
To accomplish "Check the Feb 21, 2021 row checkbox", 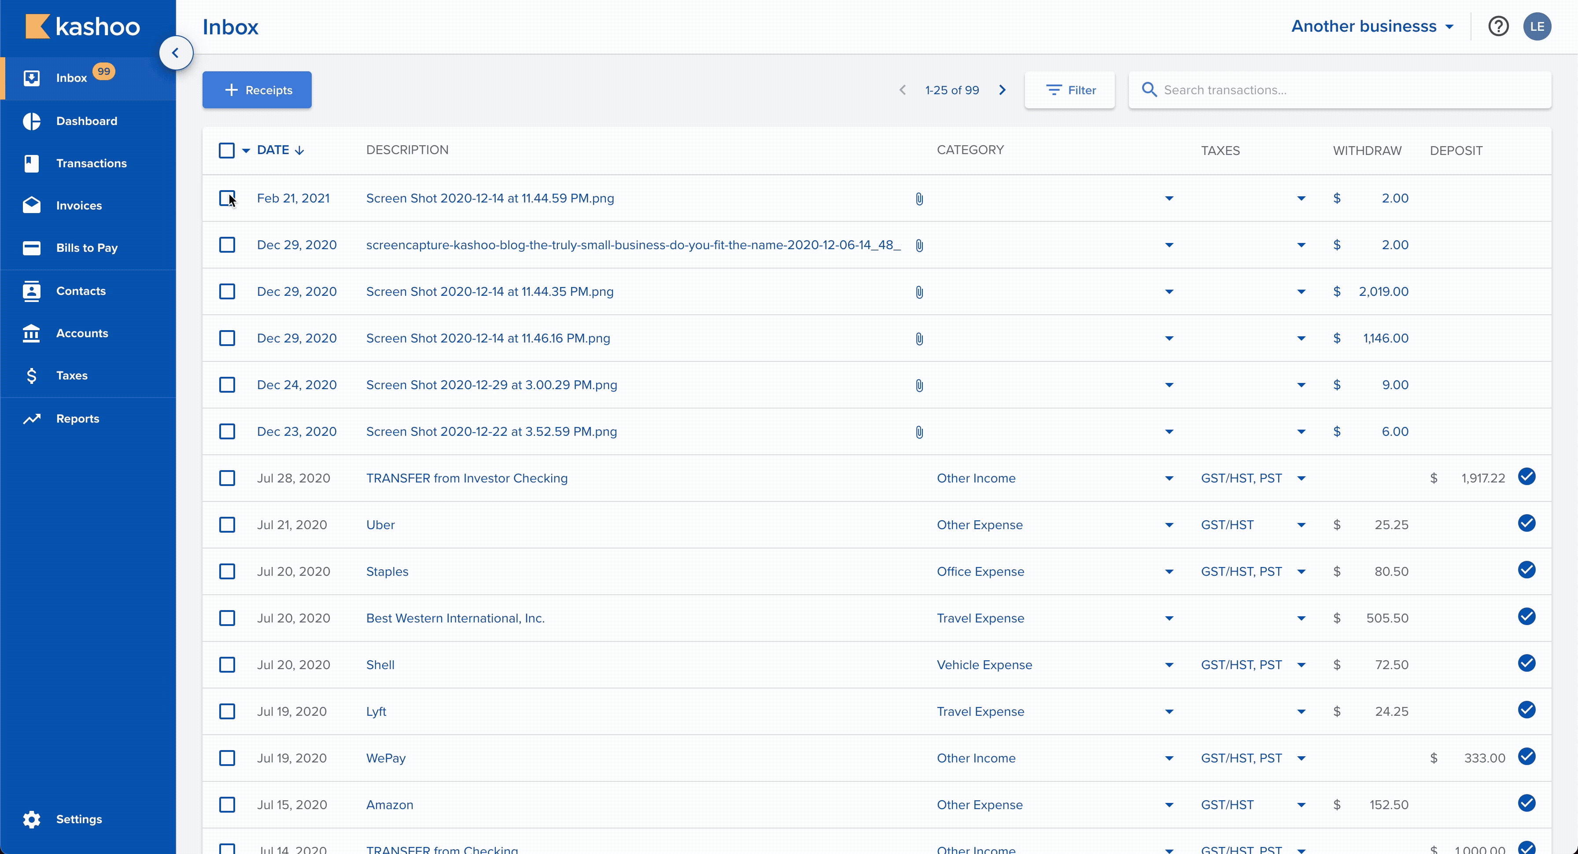I will point(227,198).
